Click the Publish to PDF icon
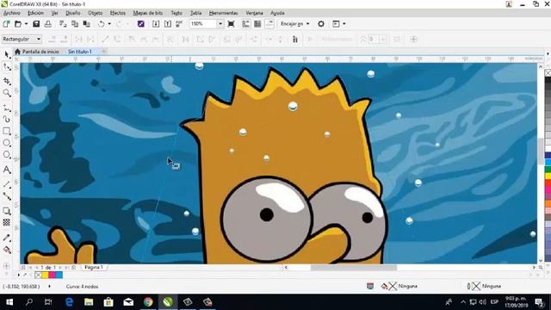The height and width of the screenshot is (310, 551). pyautogui.click(x=179, y=24)
